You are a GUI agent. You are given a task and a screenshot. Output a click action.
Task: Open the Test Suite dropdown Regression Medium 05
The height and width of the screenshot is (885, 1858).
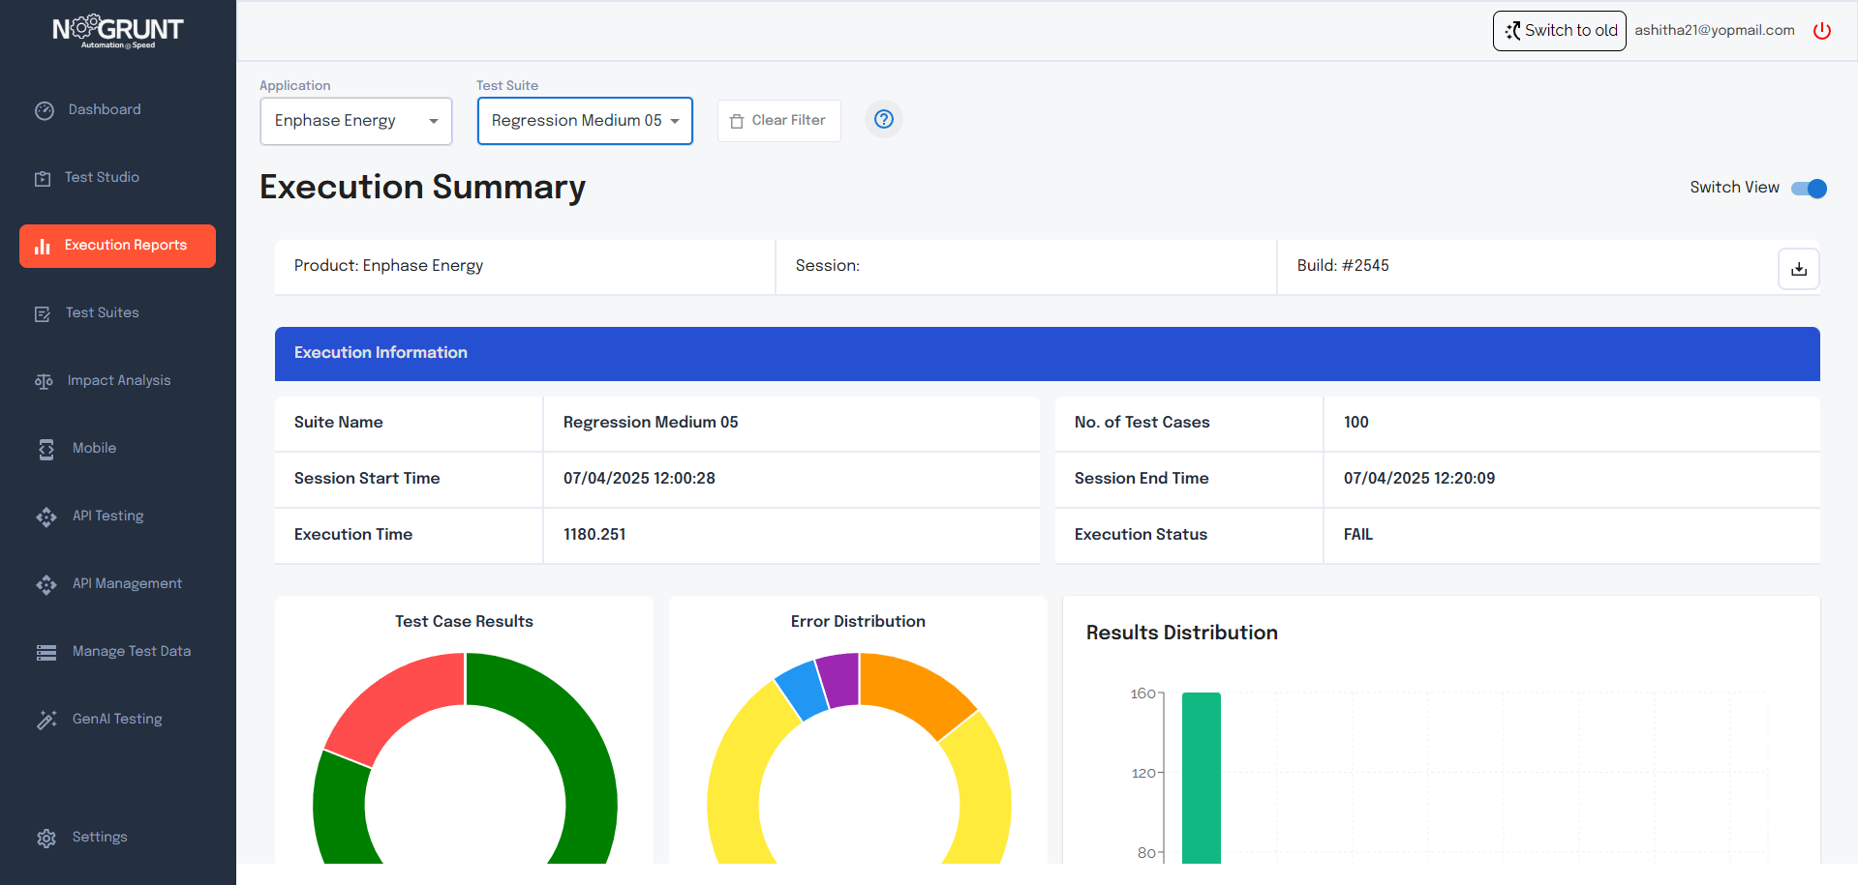click(x=585, y=121)
